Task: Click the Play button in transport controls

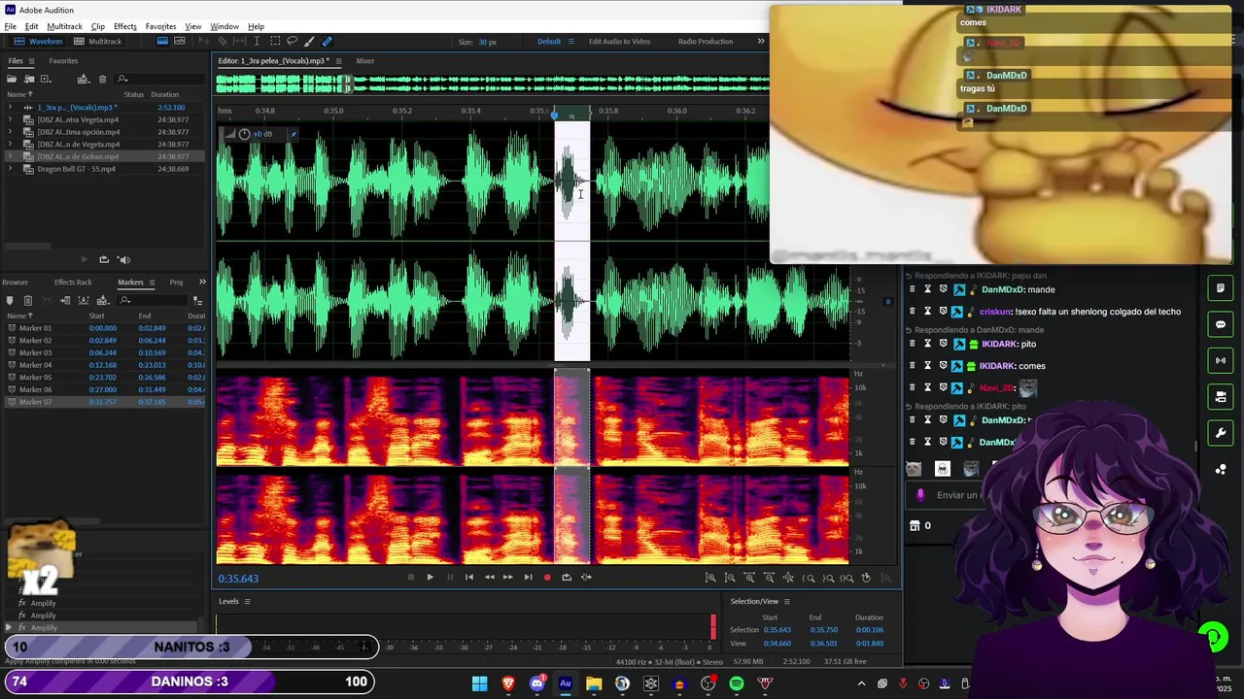Action: (x=430, y=577)
